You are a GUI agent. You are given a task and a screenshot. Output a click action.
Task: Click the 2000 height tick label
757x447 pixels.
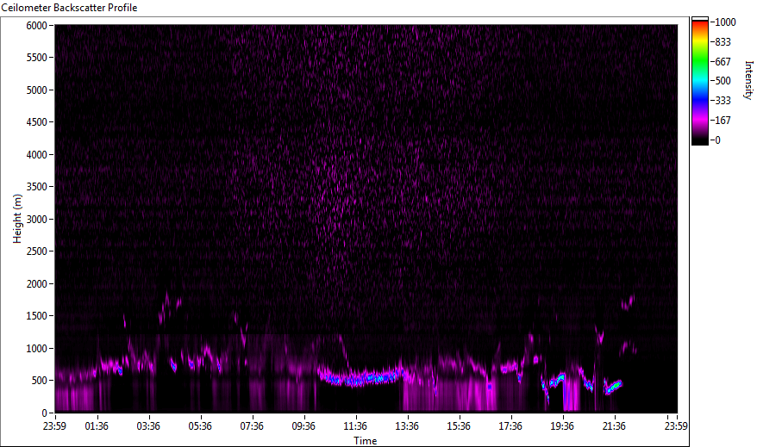point(37,284)
